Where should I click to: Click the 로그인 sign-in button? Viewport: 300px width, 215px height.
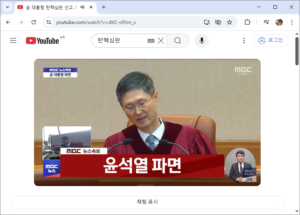[x=271, y=41]
